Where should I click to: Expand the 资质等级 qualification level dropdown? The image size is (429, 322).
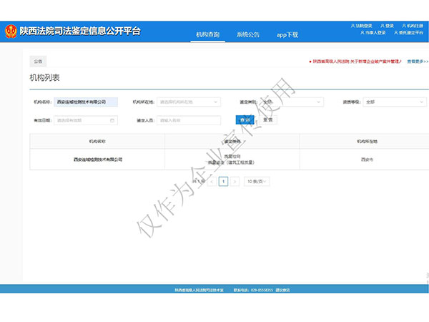393,102
